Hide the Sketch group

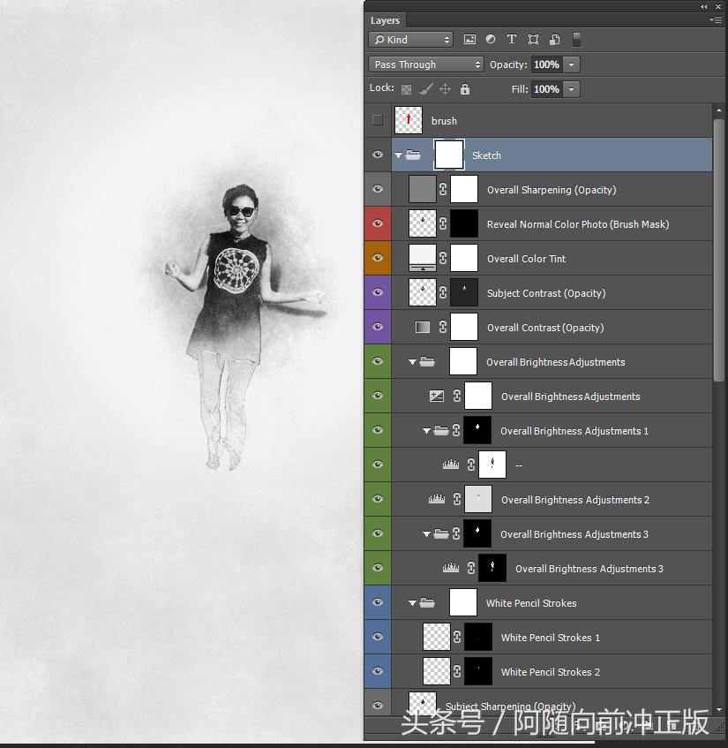click(377, 154)
